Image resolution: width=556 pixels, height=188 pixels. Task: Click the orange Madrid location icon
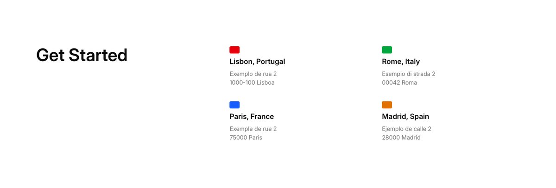[387, 105]
